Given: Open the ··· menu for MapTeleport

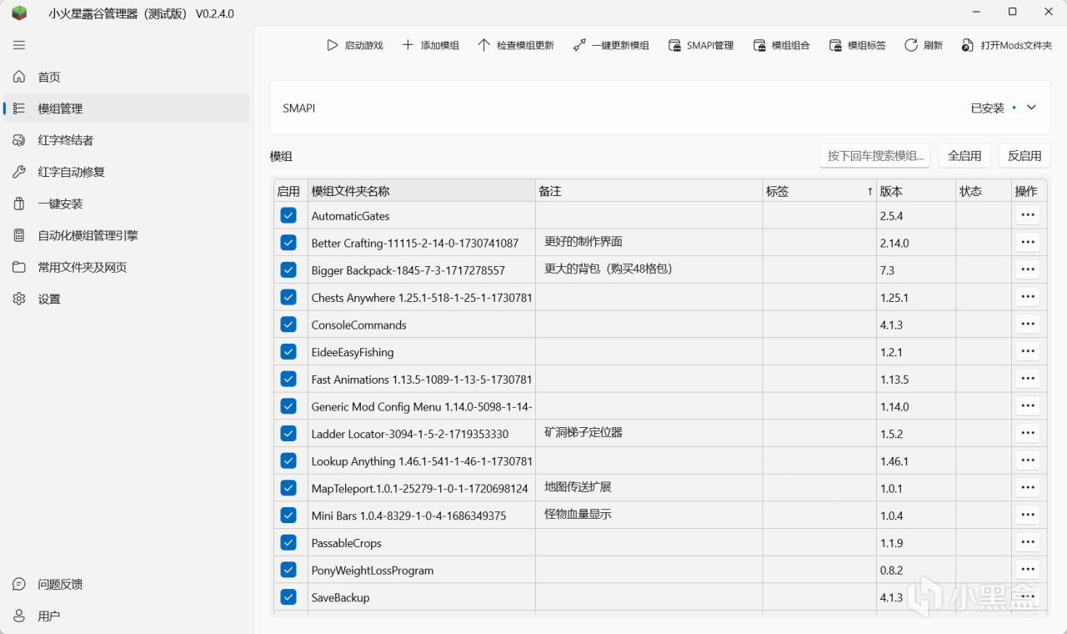Looking at the screenshot, I should tap(1028, 488).
